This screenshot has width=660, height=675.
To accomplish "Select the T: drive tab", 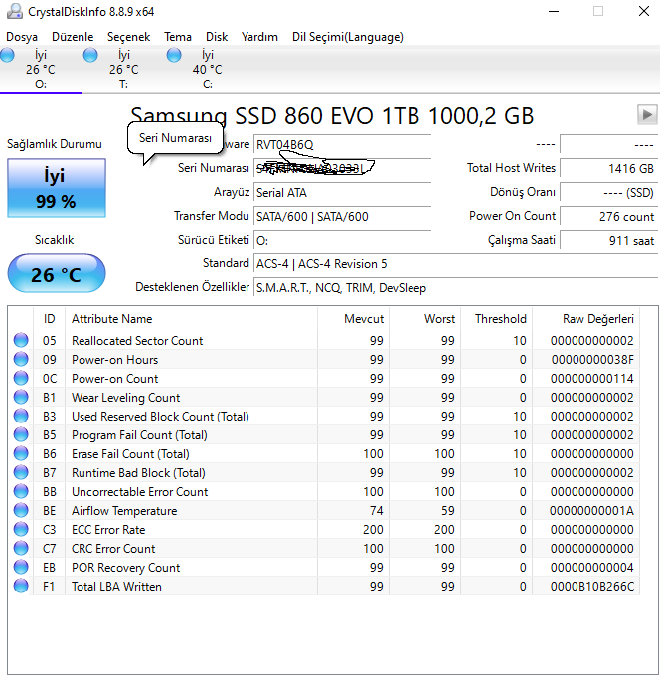I will 124,70.
